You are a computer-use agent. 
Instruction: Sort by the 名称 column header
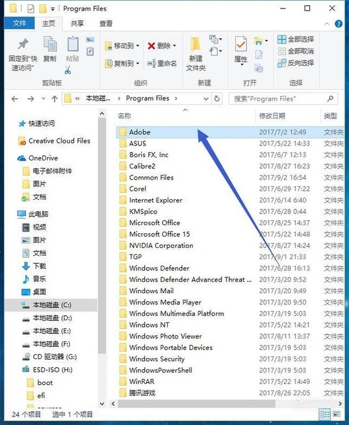pyautogui.click(x=124, y=116)
